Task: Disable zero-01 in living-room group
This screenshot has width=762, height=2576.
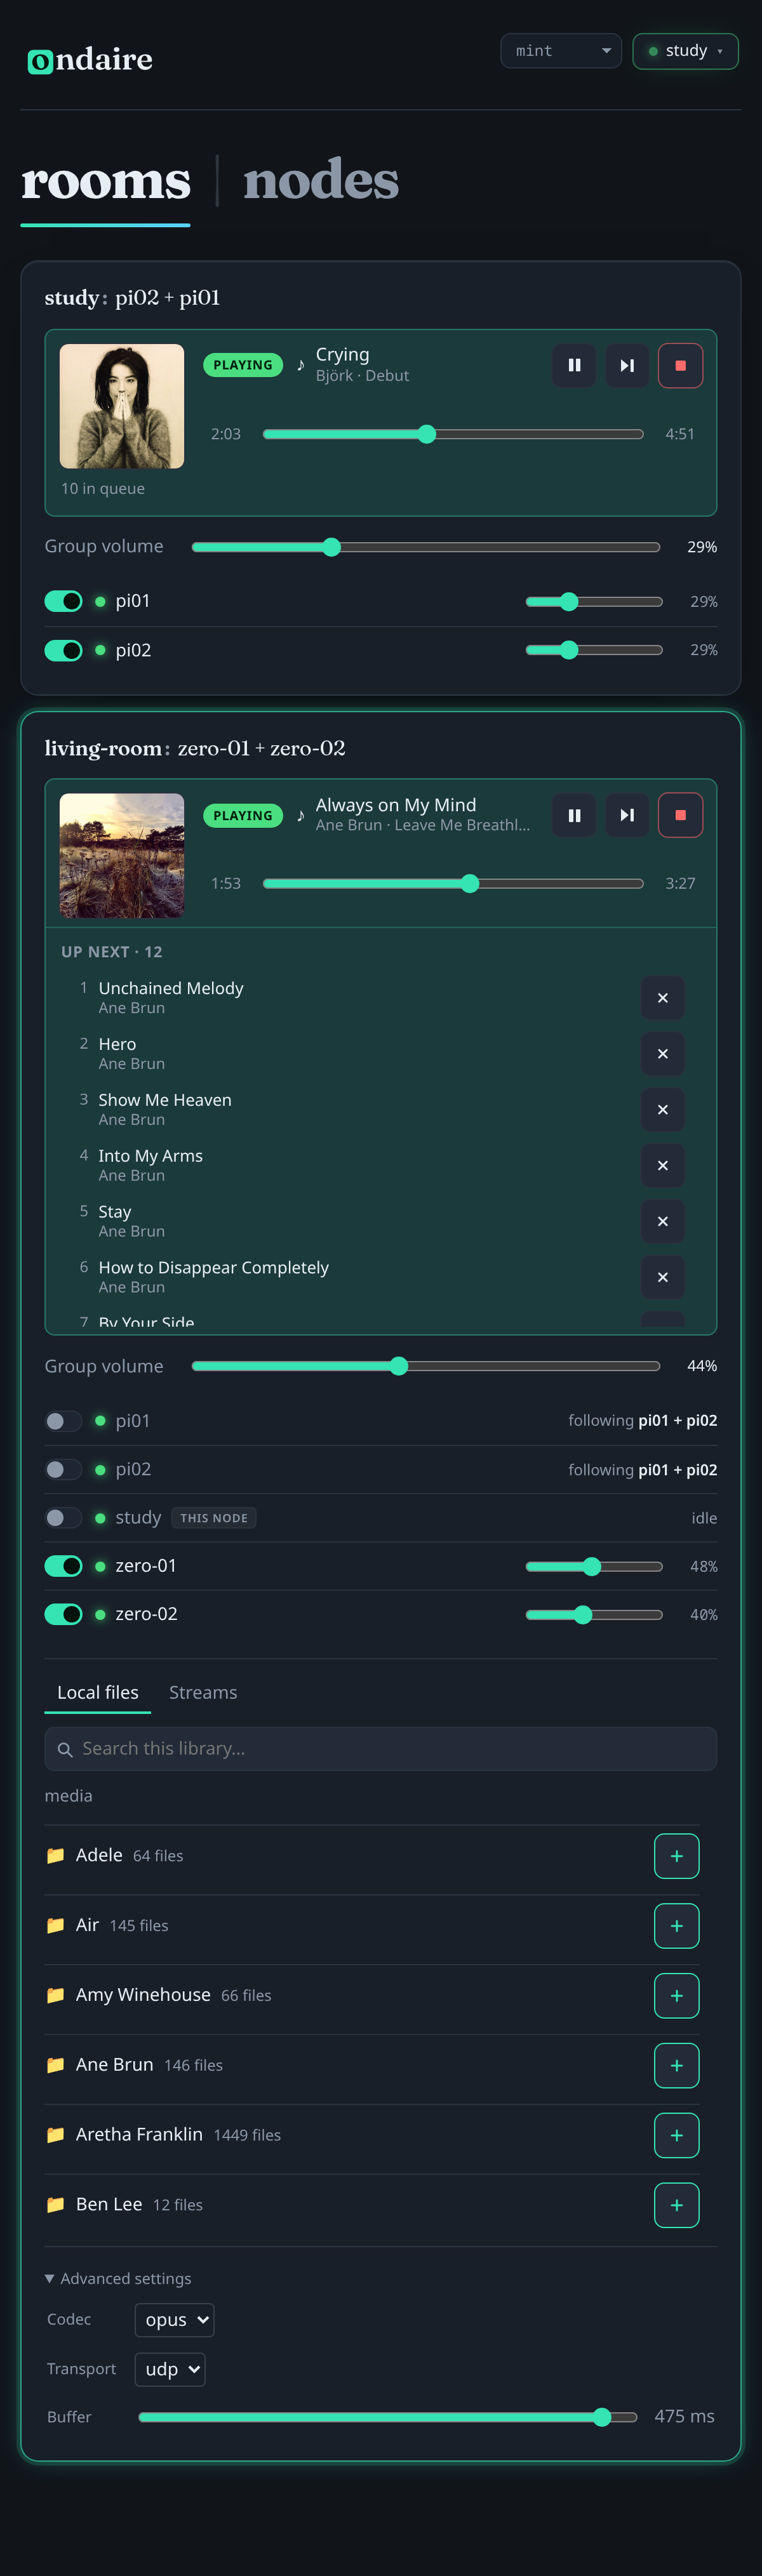Action: 63,1566
